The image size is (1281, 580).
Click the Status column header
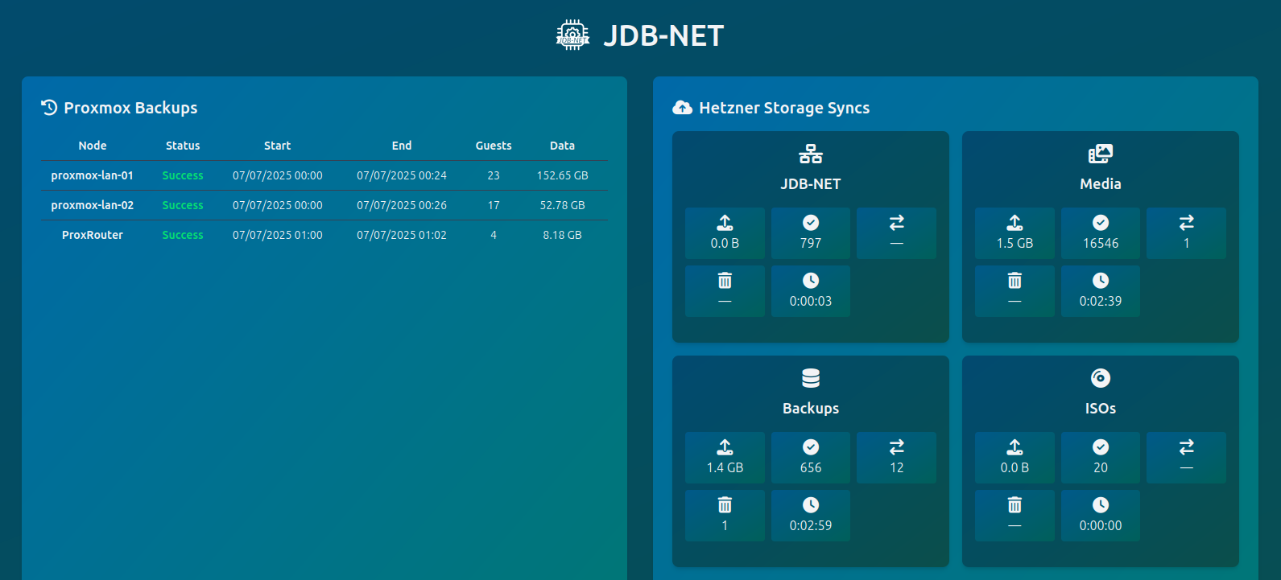coord(183,146)
